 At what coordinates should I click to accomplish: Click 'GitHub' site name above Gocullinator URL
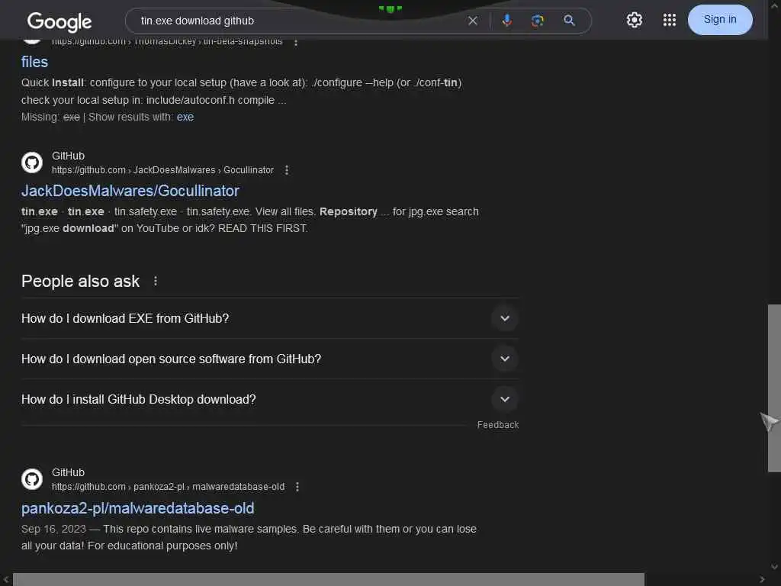coord(68,156)
